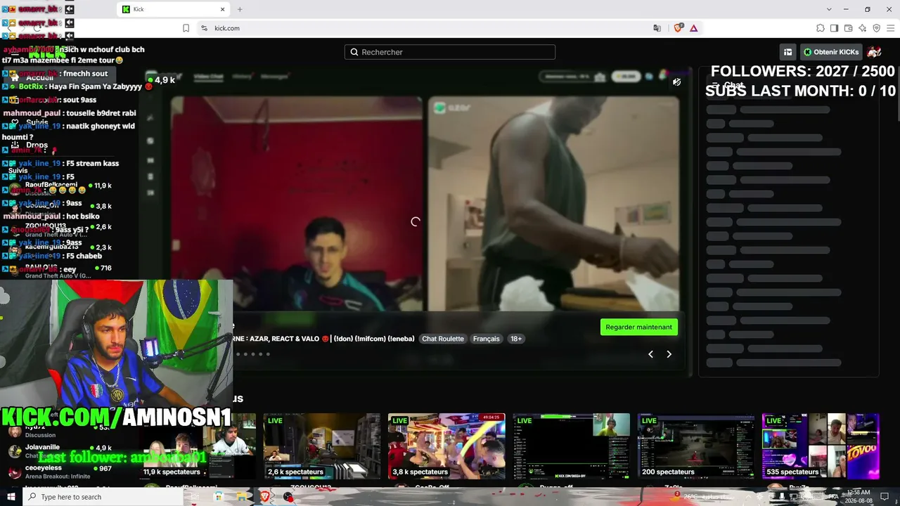The height and width of the screenshot is (506, 900).
Task: Open the icon button left of Obtenir KICKs
Action: [788, 52]
